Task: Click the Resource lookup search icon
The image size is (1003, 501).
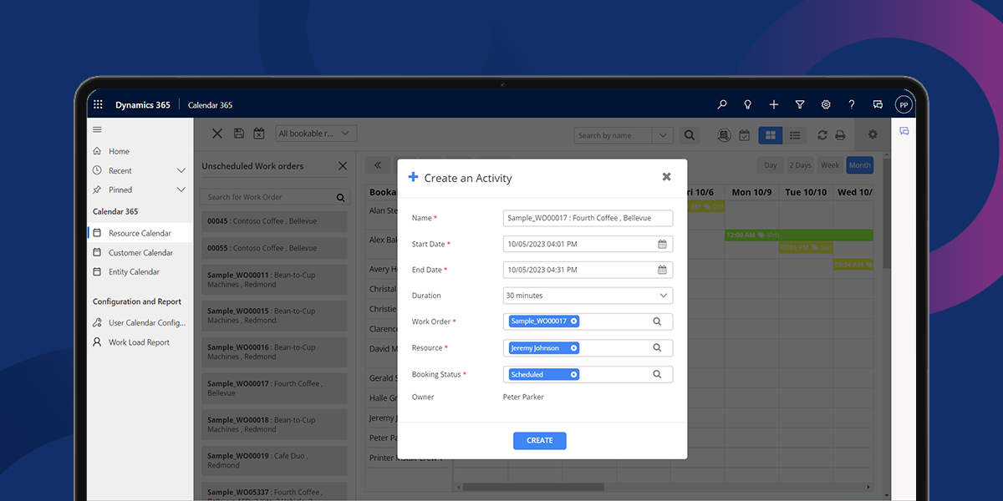Action: tap(657, 348)
